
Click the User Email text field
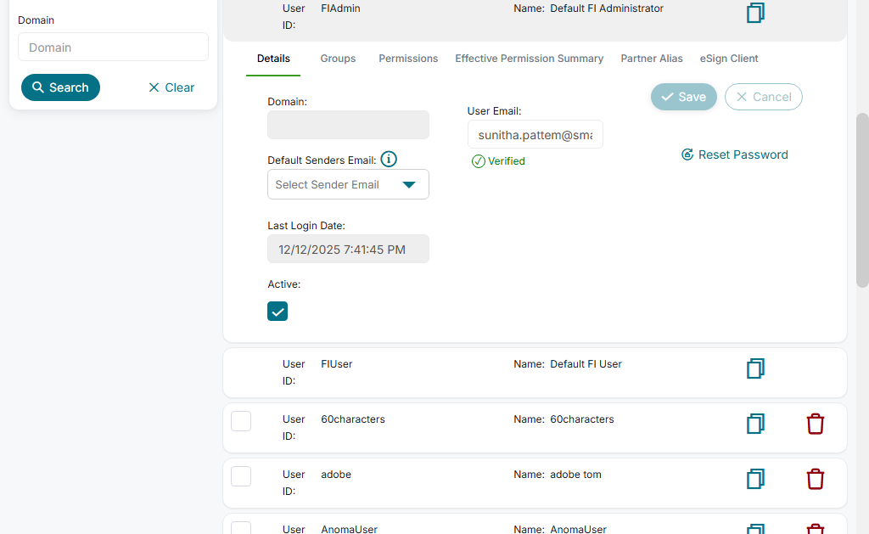(x=535, y=134)
